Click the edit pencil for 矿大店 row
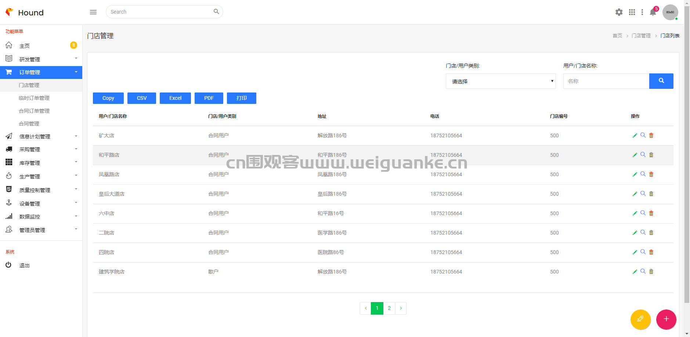The width and height of the screenshot is (690, 337). pyautogui.click(x=635, y=135)
